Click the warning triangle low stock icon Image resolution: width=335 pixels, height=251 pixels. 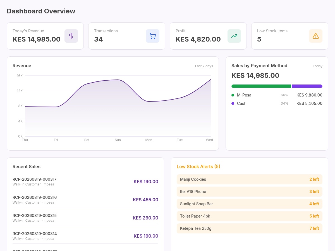(x=316, y=36)
